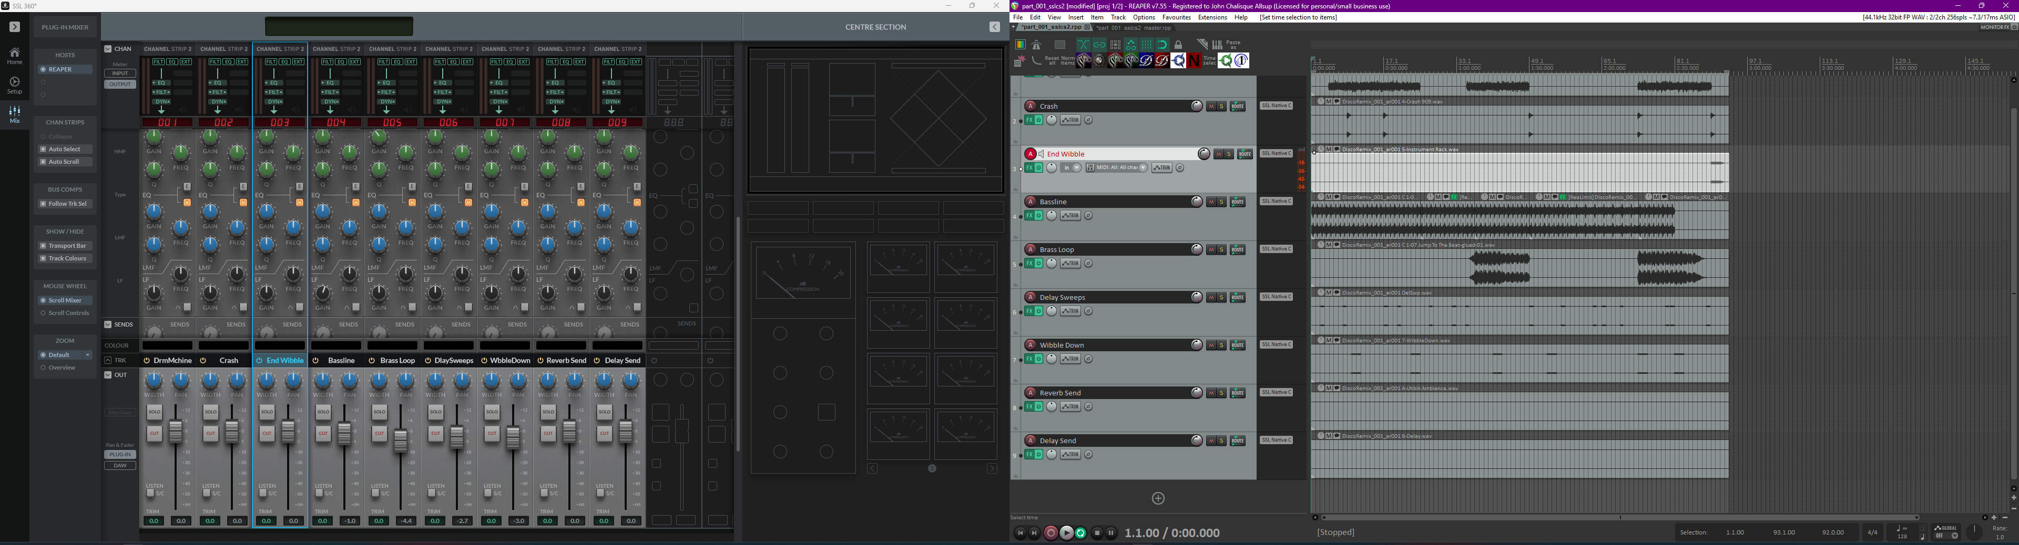
Task: Toggle the repeat loop button in transport
Action: click(1081, 533)
